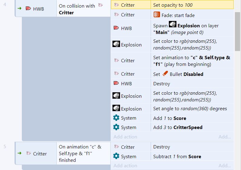Click the green arrow on event 4 trigger
Screen dimensions: 241x170
click(20, 8)
